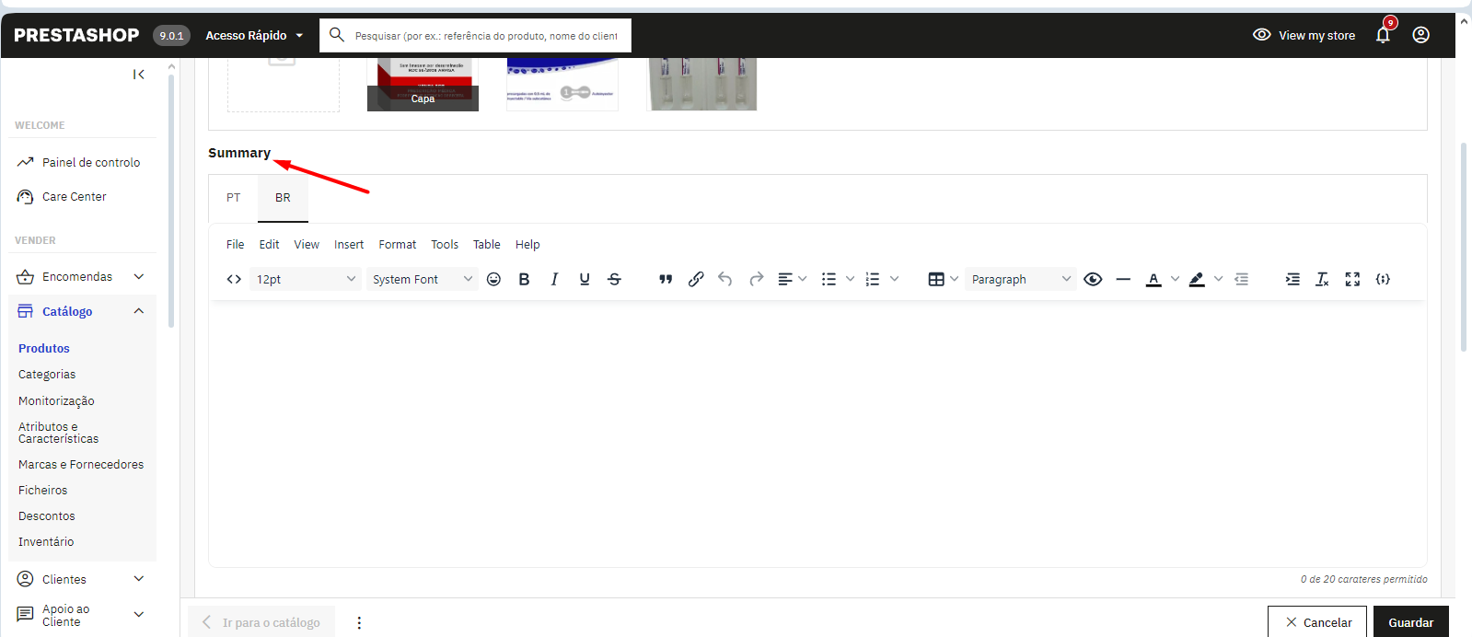Redo the last edit
The width and height of the screenshot is (1472, 637).
pyautogui.click(x=756, y=279)
